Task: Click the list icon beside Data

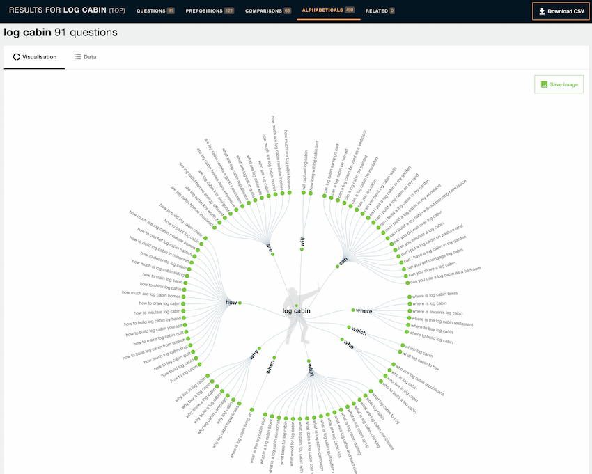Action: point(77,56)
